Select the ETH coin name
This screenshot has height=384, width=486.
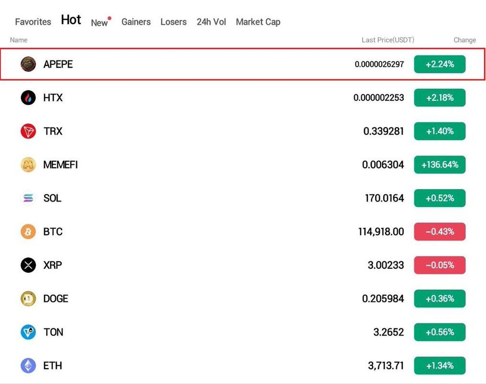53,365
